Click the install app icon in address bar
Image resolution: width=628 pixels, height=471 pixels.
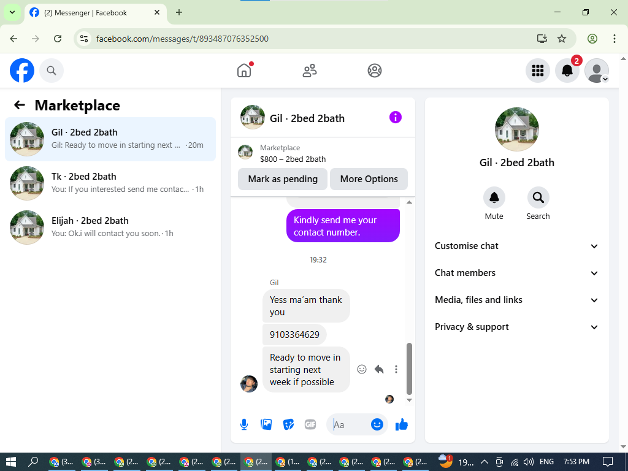pos(542,39)
